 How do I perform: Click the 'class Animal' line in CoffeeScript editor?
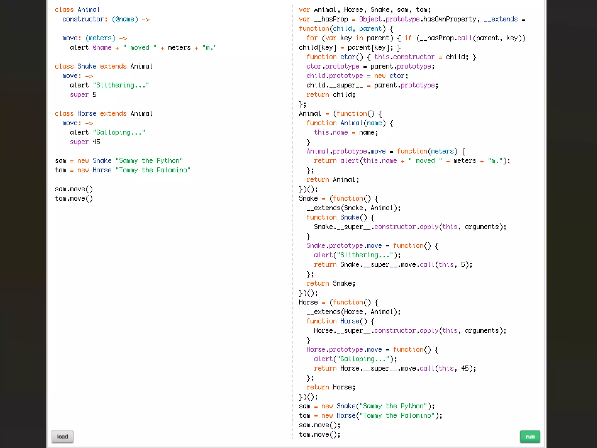pos(77,10)
